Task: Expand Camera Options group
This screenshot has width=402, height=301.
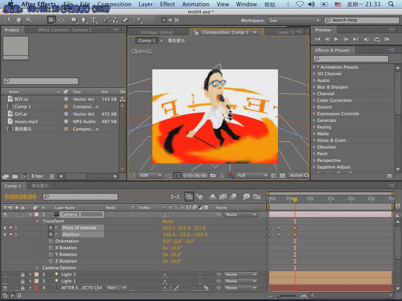Action: pos(37,268)
